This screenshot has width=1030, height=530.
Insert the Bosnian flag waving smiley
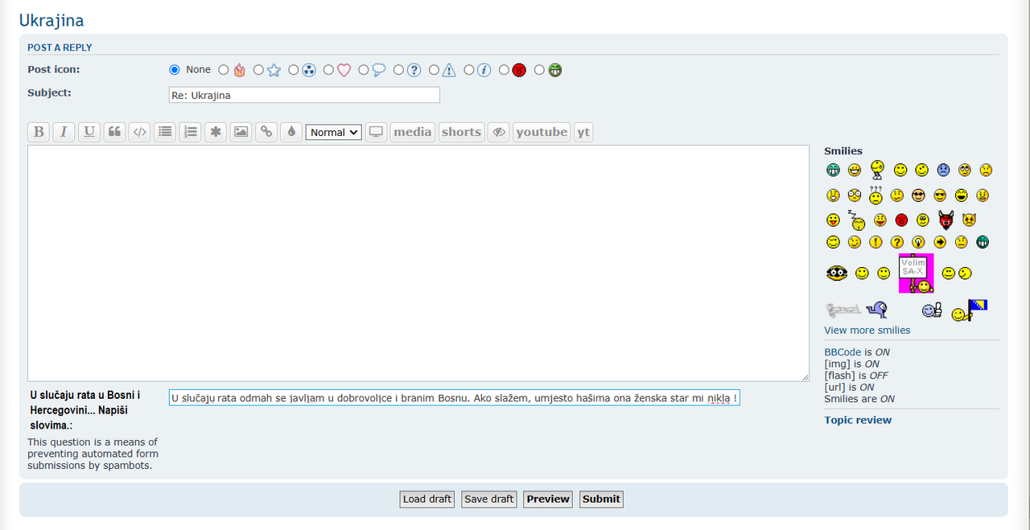click(969, 310)
